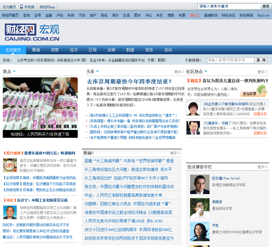Viewport: 272px width, 247px height.
Task: Open 吴晓波 blog name link
Action: click(217, 202)
